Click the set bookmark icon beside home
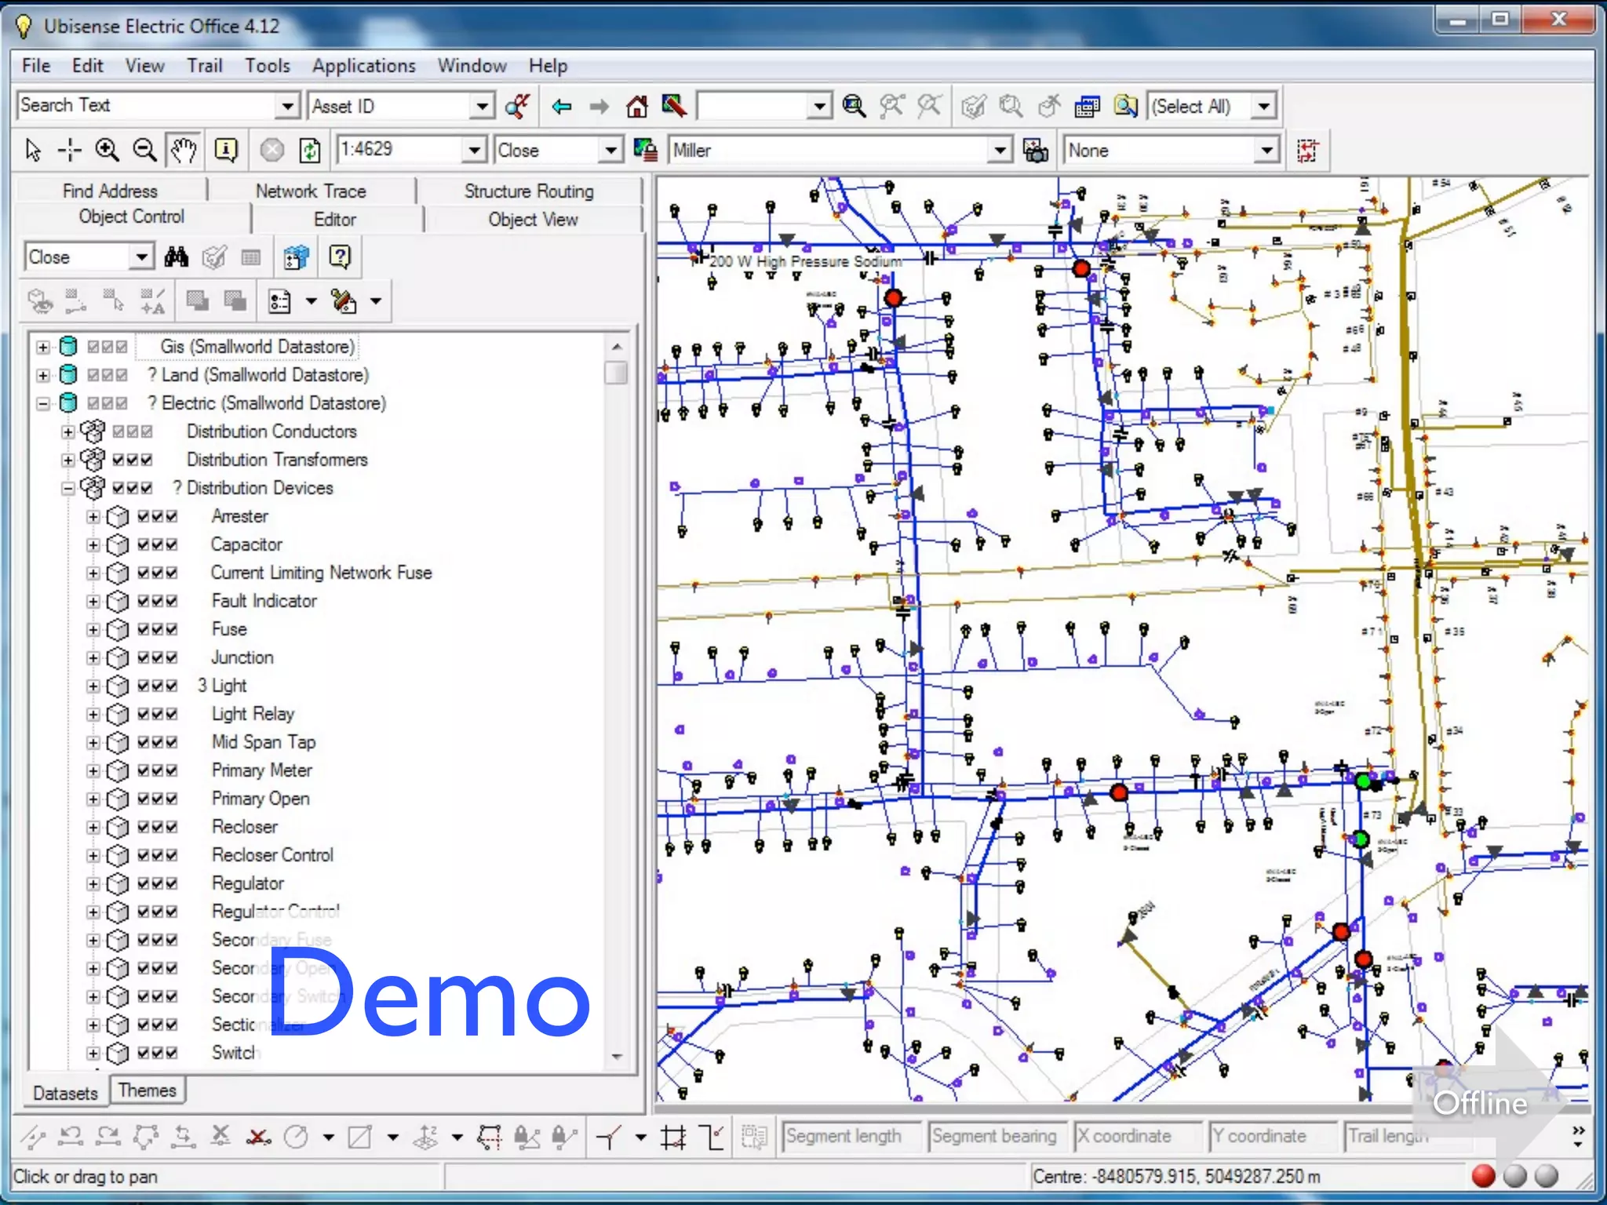1607x1205 pixels. coord(674,106)
